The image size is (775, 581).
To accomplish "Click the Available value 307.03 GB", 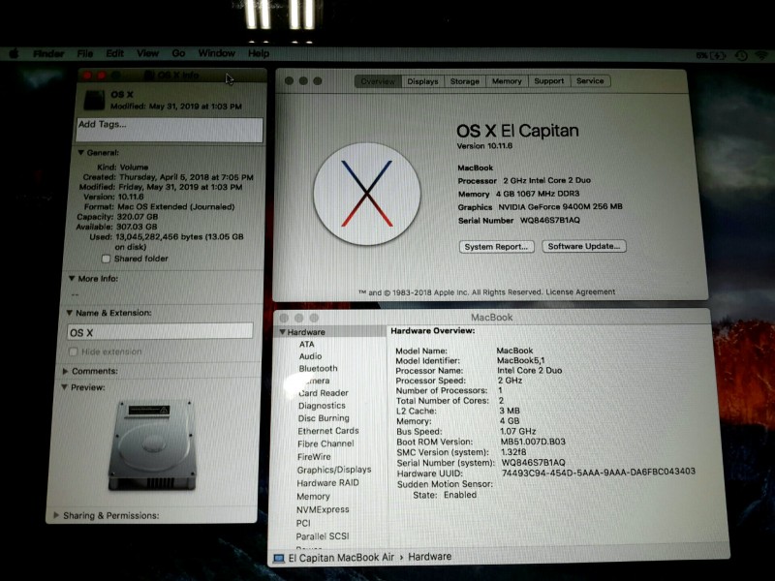I will 137,227.
